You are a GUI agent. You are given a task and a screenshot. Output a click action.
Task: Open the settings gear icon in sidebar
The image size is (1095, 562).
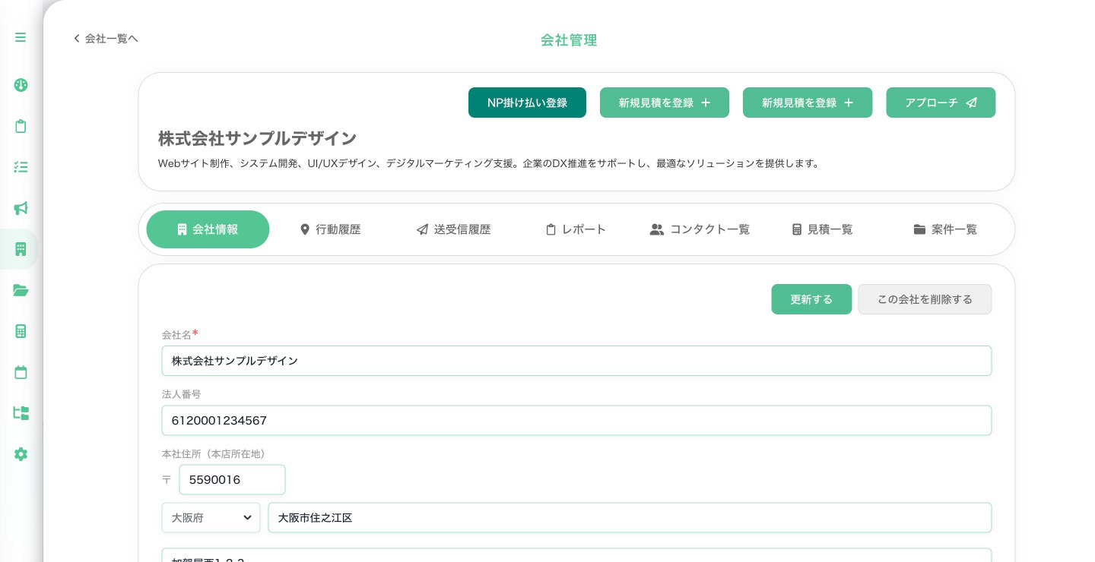[x=21, y=454]
